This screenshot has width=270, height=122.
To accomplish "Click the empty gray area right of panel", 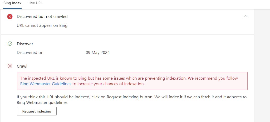I will coord(262,65).
